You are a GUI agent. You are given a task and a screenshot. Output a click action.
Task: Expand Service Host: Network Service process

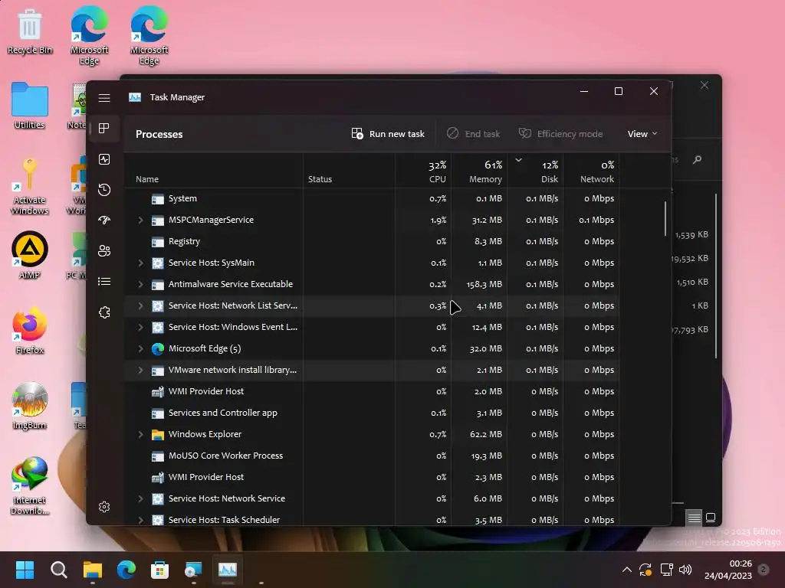(x=141, y=498)
